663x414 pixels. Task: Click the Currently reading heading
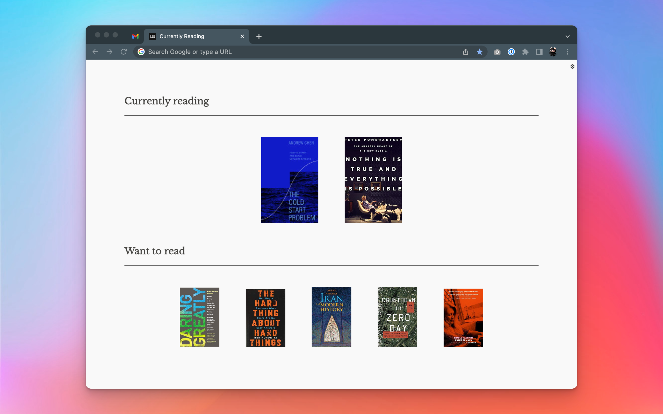tap(167, 101)
